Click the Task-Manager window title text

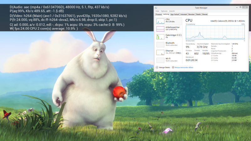[201, 8]
